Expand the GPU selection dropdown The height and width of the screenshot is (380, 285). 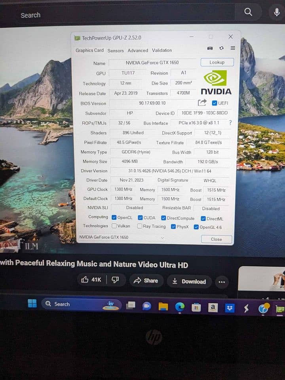click(x=162, y=237)
